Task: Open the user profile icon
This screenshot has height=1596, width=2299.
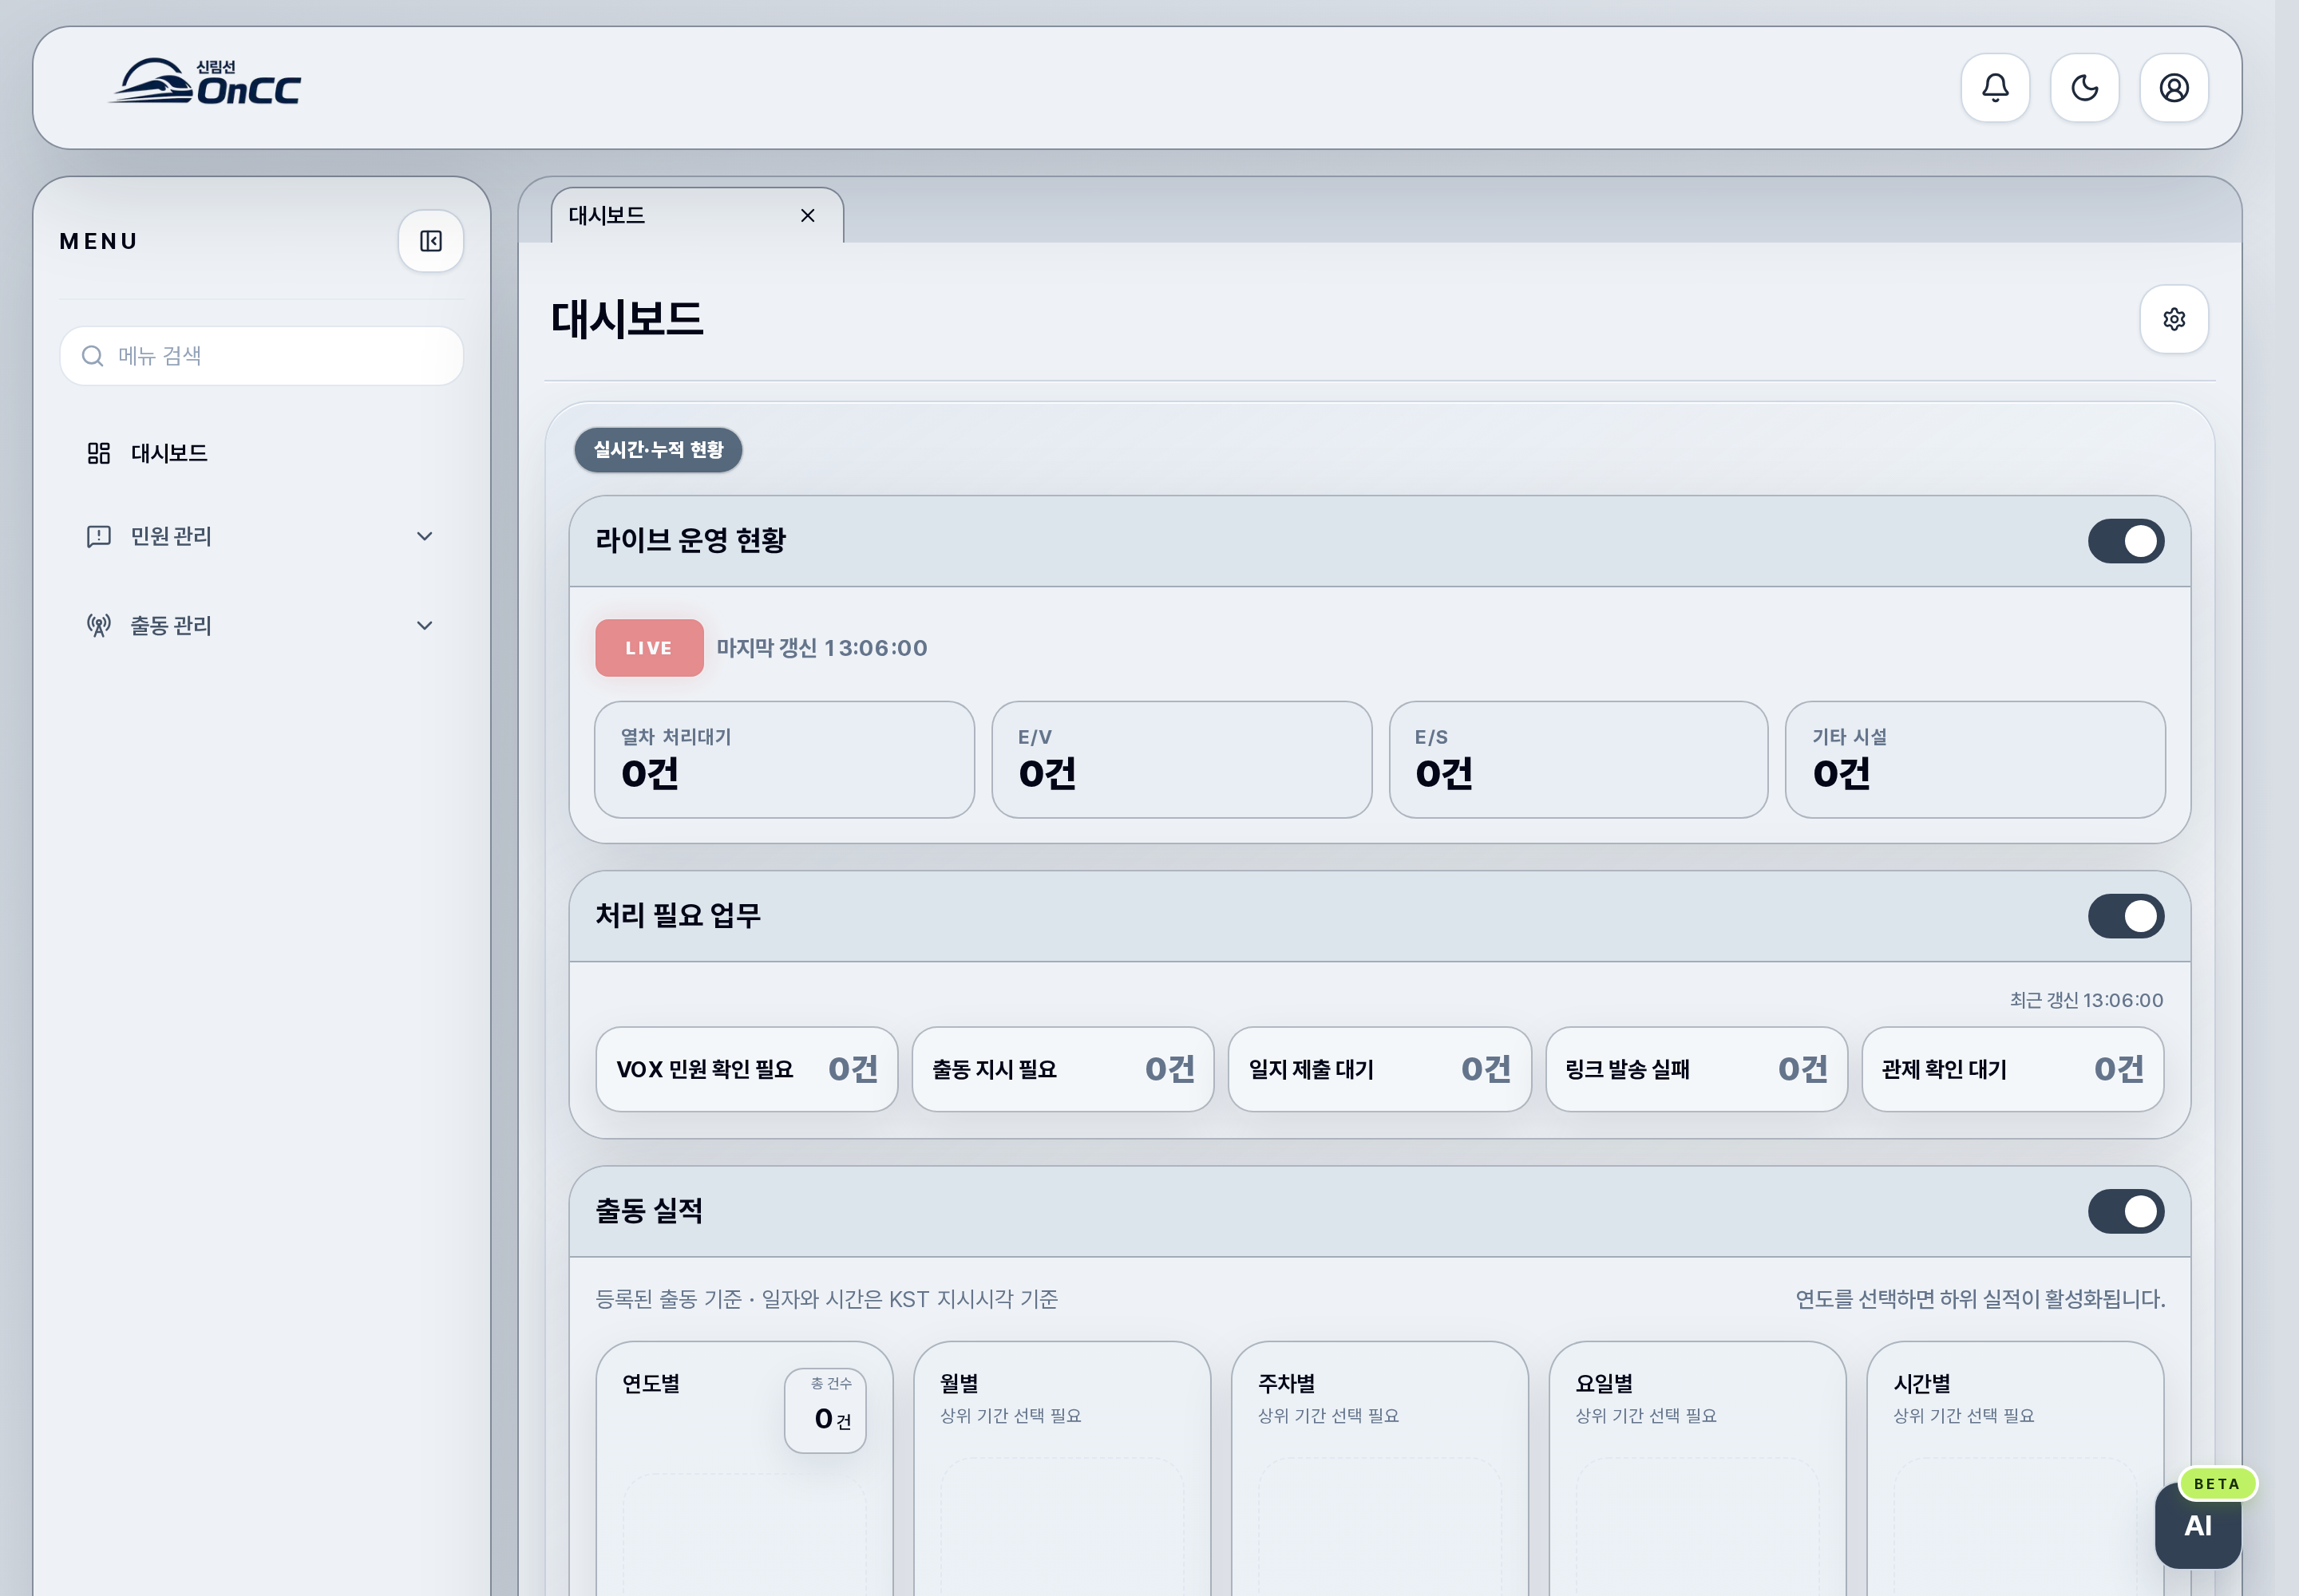Action: (2173, 88)
